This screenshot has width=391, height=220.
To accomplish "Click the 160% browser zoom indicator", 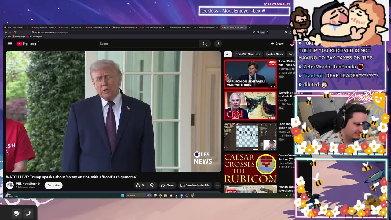I will pyautogui.click(x=262, y=32).
